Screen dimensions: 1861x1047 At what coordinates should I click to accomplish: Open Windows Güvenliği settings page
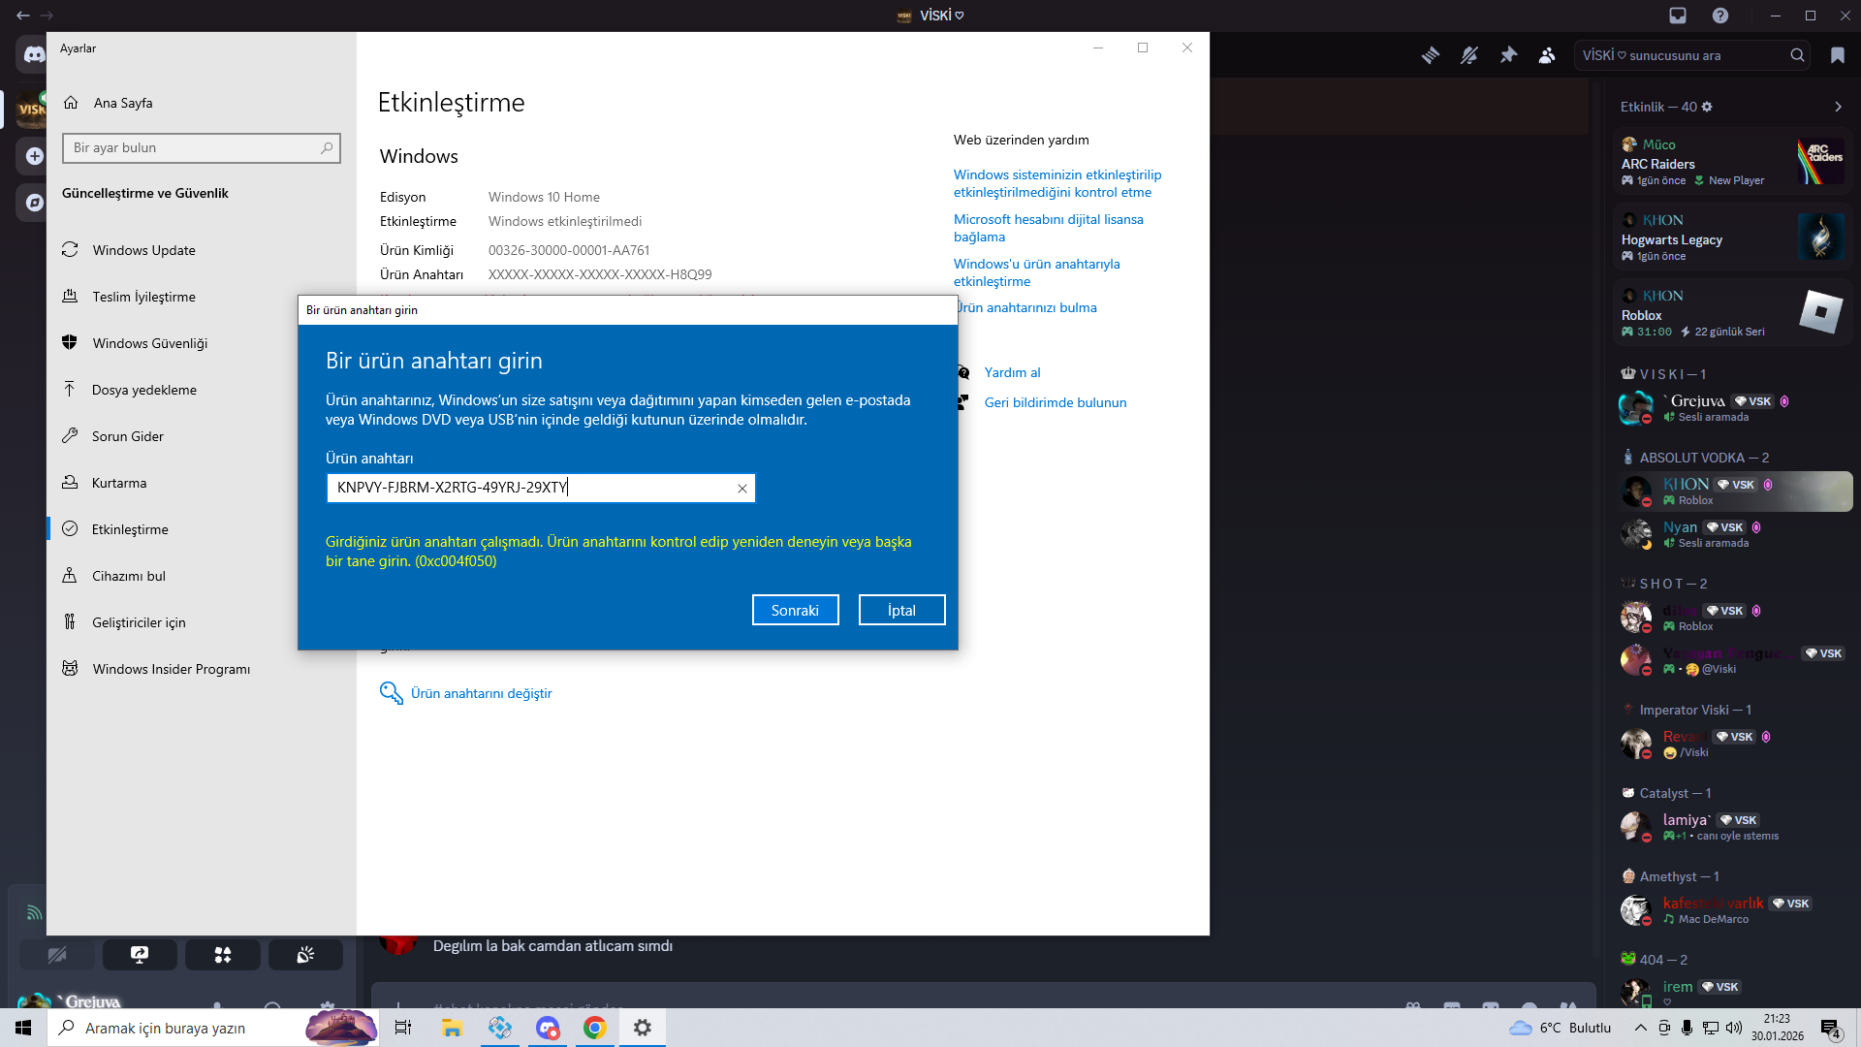(202, 343)
